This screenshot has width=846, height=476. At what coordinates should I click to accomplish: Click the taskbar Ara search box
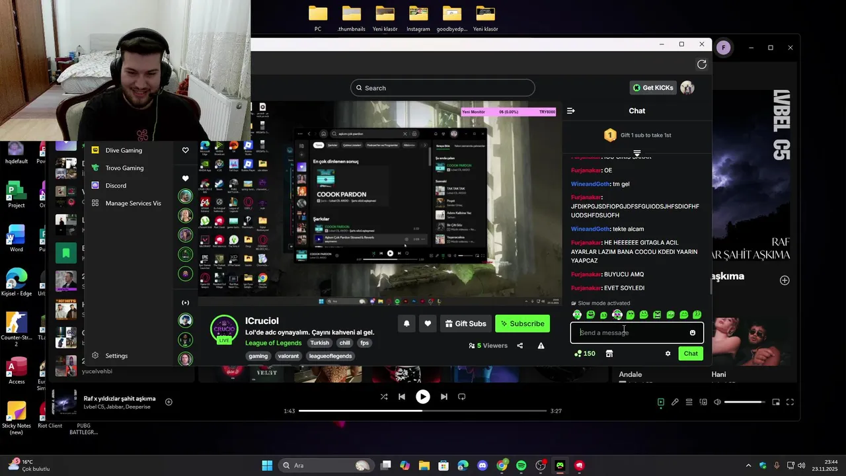(x=325, y=465)
